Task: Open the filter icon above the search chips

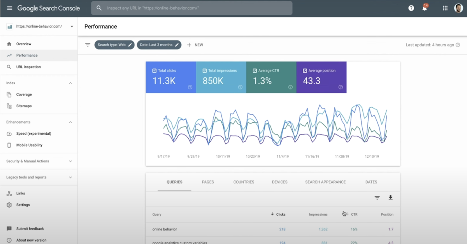Action: 88,45
